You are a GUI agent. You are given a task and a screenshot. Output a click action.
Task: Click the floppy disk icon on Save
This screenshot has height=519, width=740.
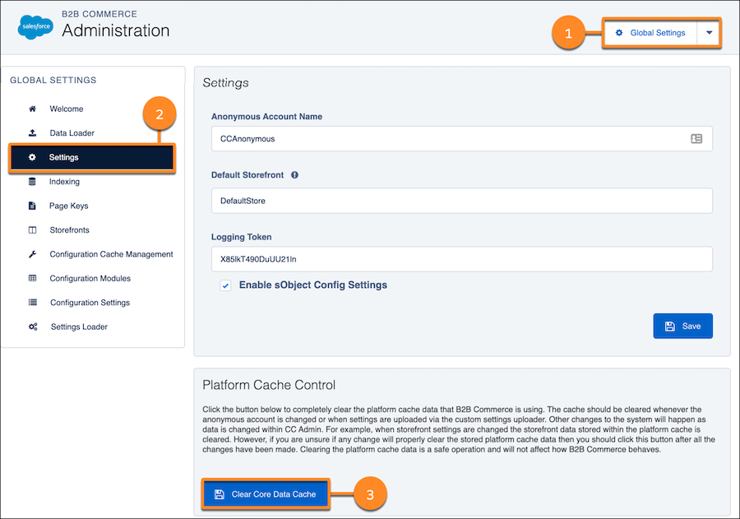tap(669, 327)
